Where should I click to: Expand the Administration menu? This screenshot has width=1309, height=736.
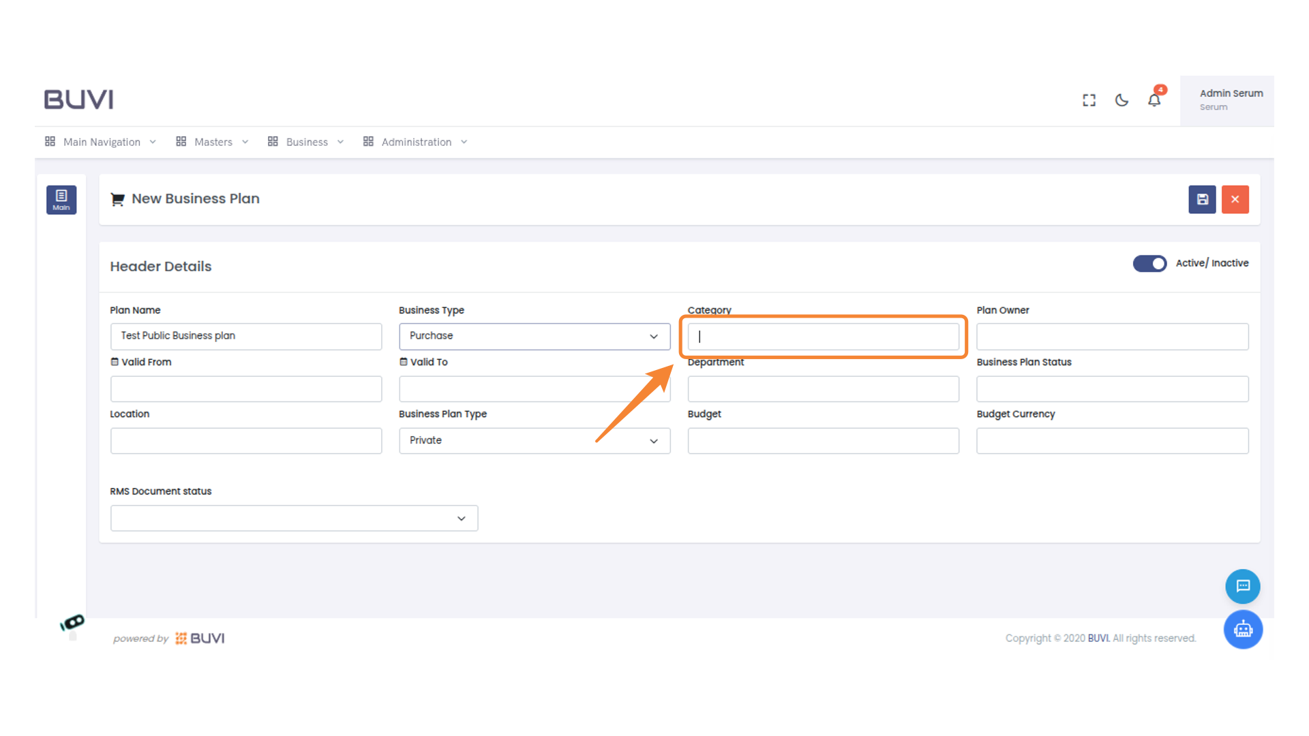click(415, 142)
